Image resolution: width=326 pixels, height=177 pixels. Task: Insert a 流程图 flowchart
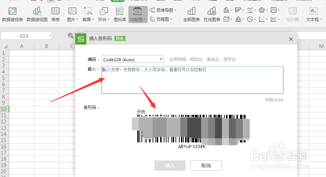tap(161, 19)
